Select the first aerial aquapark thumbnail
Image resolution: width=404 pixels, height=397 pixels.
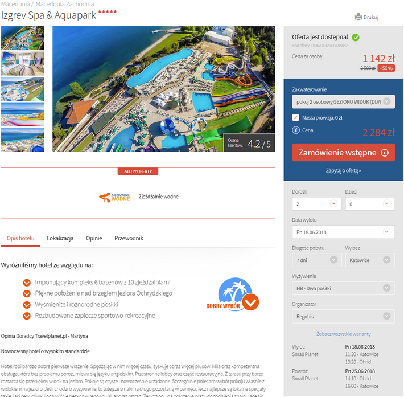pyautogui.click(x=22, y=38)
